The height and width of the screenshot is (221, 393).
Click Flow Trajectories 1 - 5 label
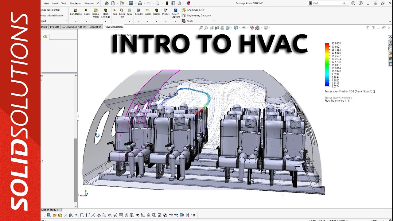point(337,101)
